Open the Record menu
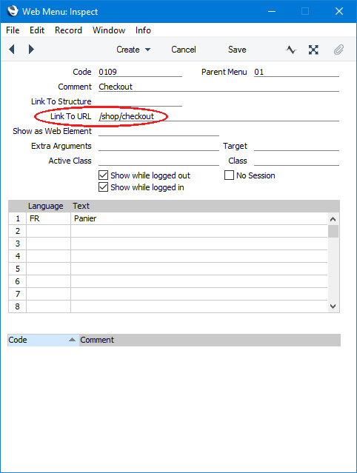357x473 pixels. (x=68, y=30)
